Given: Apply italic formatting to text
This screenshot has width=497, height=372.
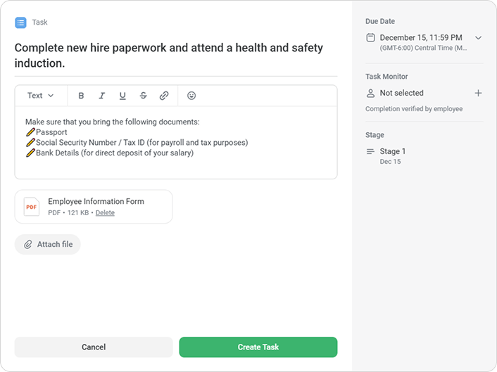Looking at the screenshot, I should (x=101, y=96).
